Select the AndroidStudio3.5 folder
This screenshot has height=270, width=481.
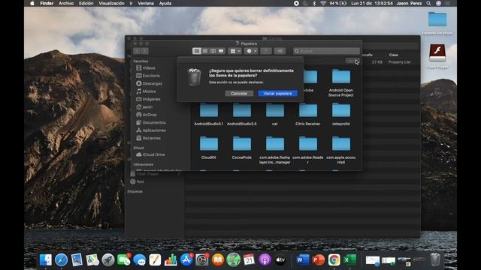point(242,114)
